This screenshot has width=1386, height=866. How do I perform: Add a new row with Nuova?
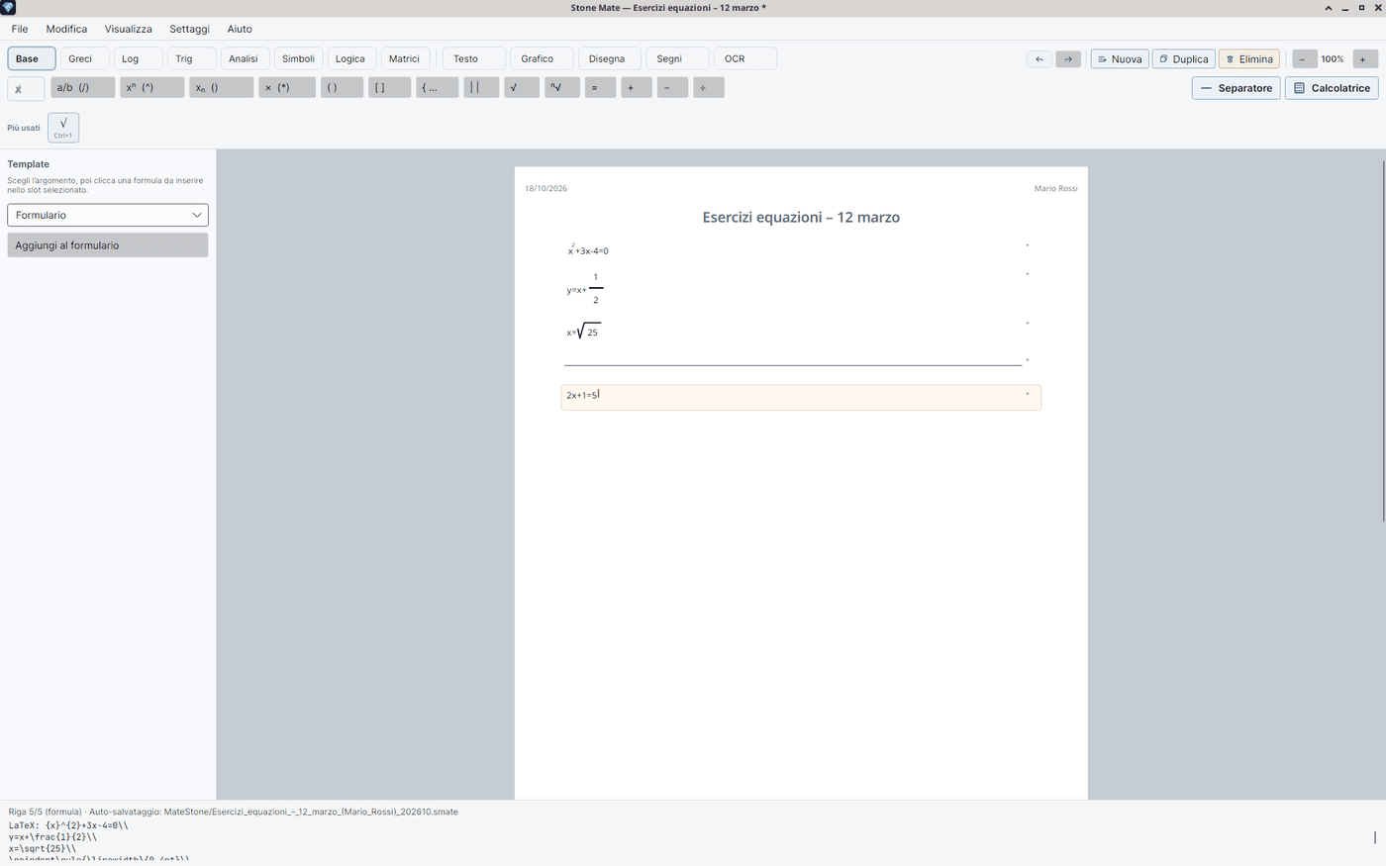pos(1120,59)
